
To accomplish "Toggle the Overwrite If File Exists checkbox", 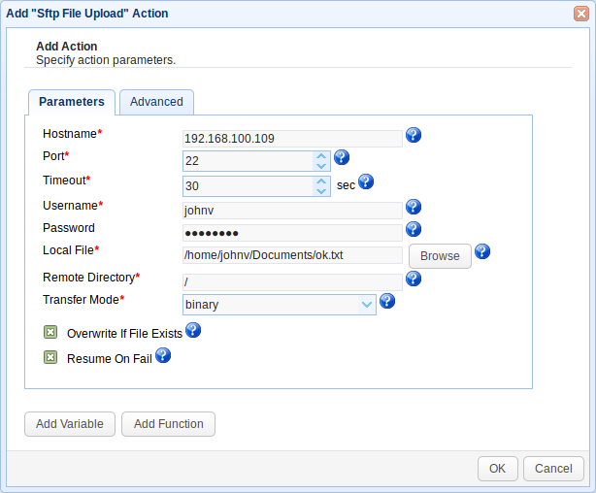I will click(x=50, y=332).
